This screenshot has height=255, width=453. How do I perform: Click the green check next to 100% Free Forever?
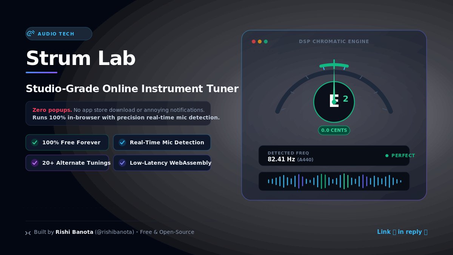point(35,142)
